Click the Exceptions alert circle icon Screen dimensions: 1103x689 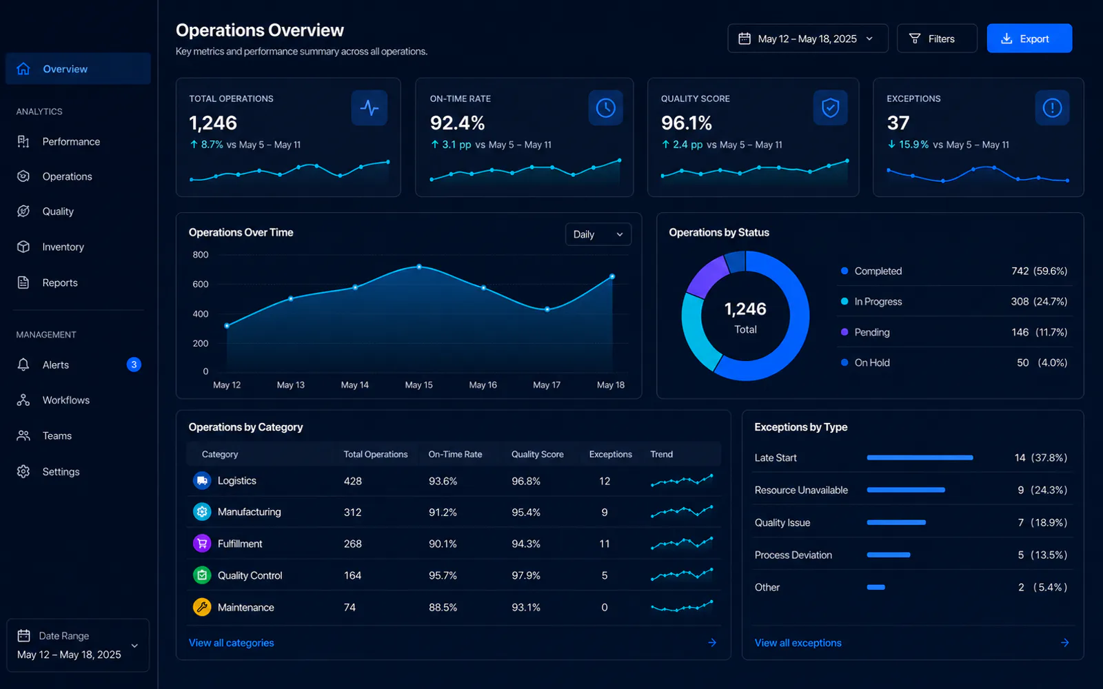tap(1052, 108)
